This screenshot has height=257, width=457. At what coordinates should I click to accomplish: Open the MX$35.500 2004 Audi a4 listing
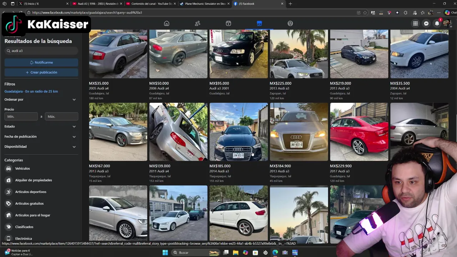[x=419, y=64]
